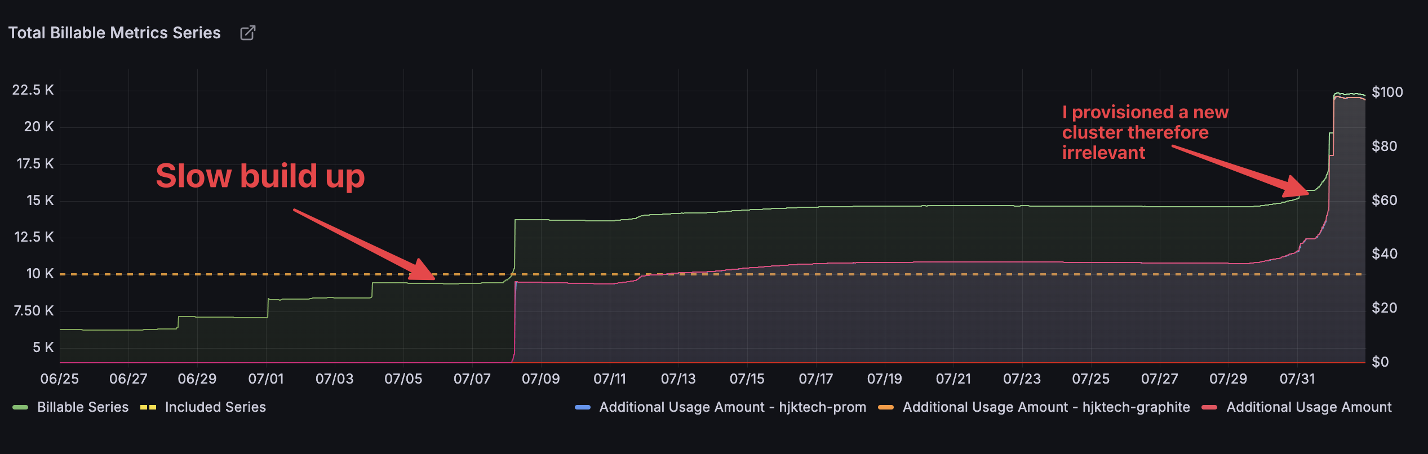Screen dimensions: 1428x454
Task: Toggle Additional Usage Amount - hjktech-prom legend label
Action: [x=733, y=407]
